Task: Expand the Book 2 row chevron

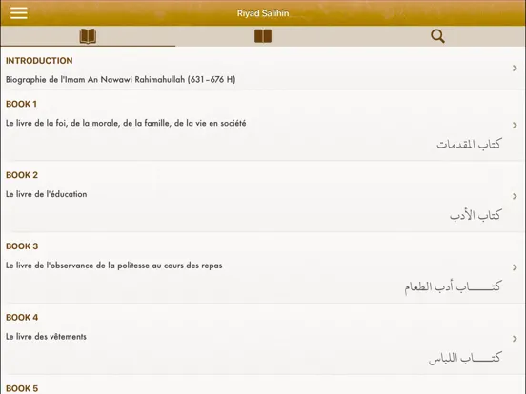Action: point(515,196)
